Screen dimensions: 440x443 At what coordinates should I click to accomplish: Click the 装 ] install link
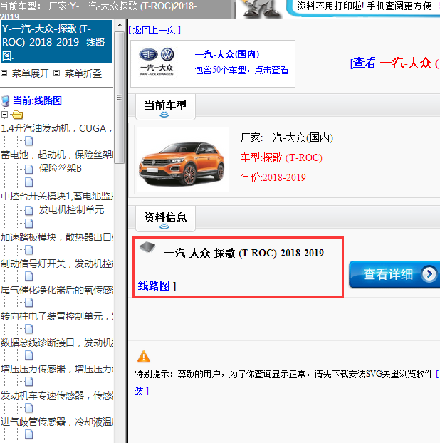coord(142,391)
